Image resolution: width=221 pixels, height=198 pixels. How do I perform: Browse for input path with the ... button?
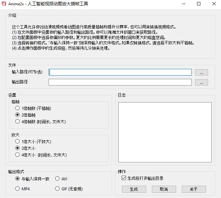tap(201, 72)
